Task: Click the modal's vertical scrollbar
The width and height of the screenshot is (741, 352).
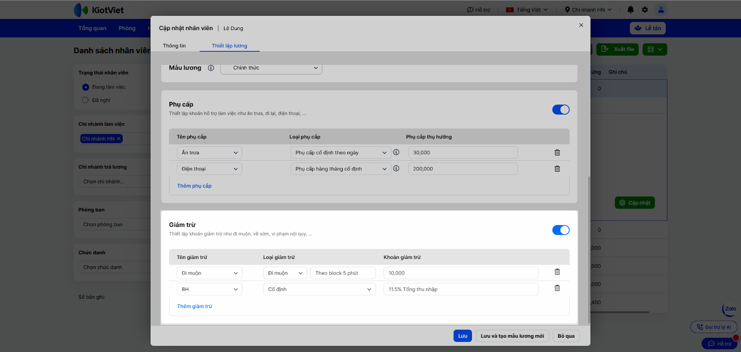Action: tap(589, 250)
